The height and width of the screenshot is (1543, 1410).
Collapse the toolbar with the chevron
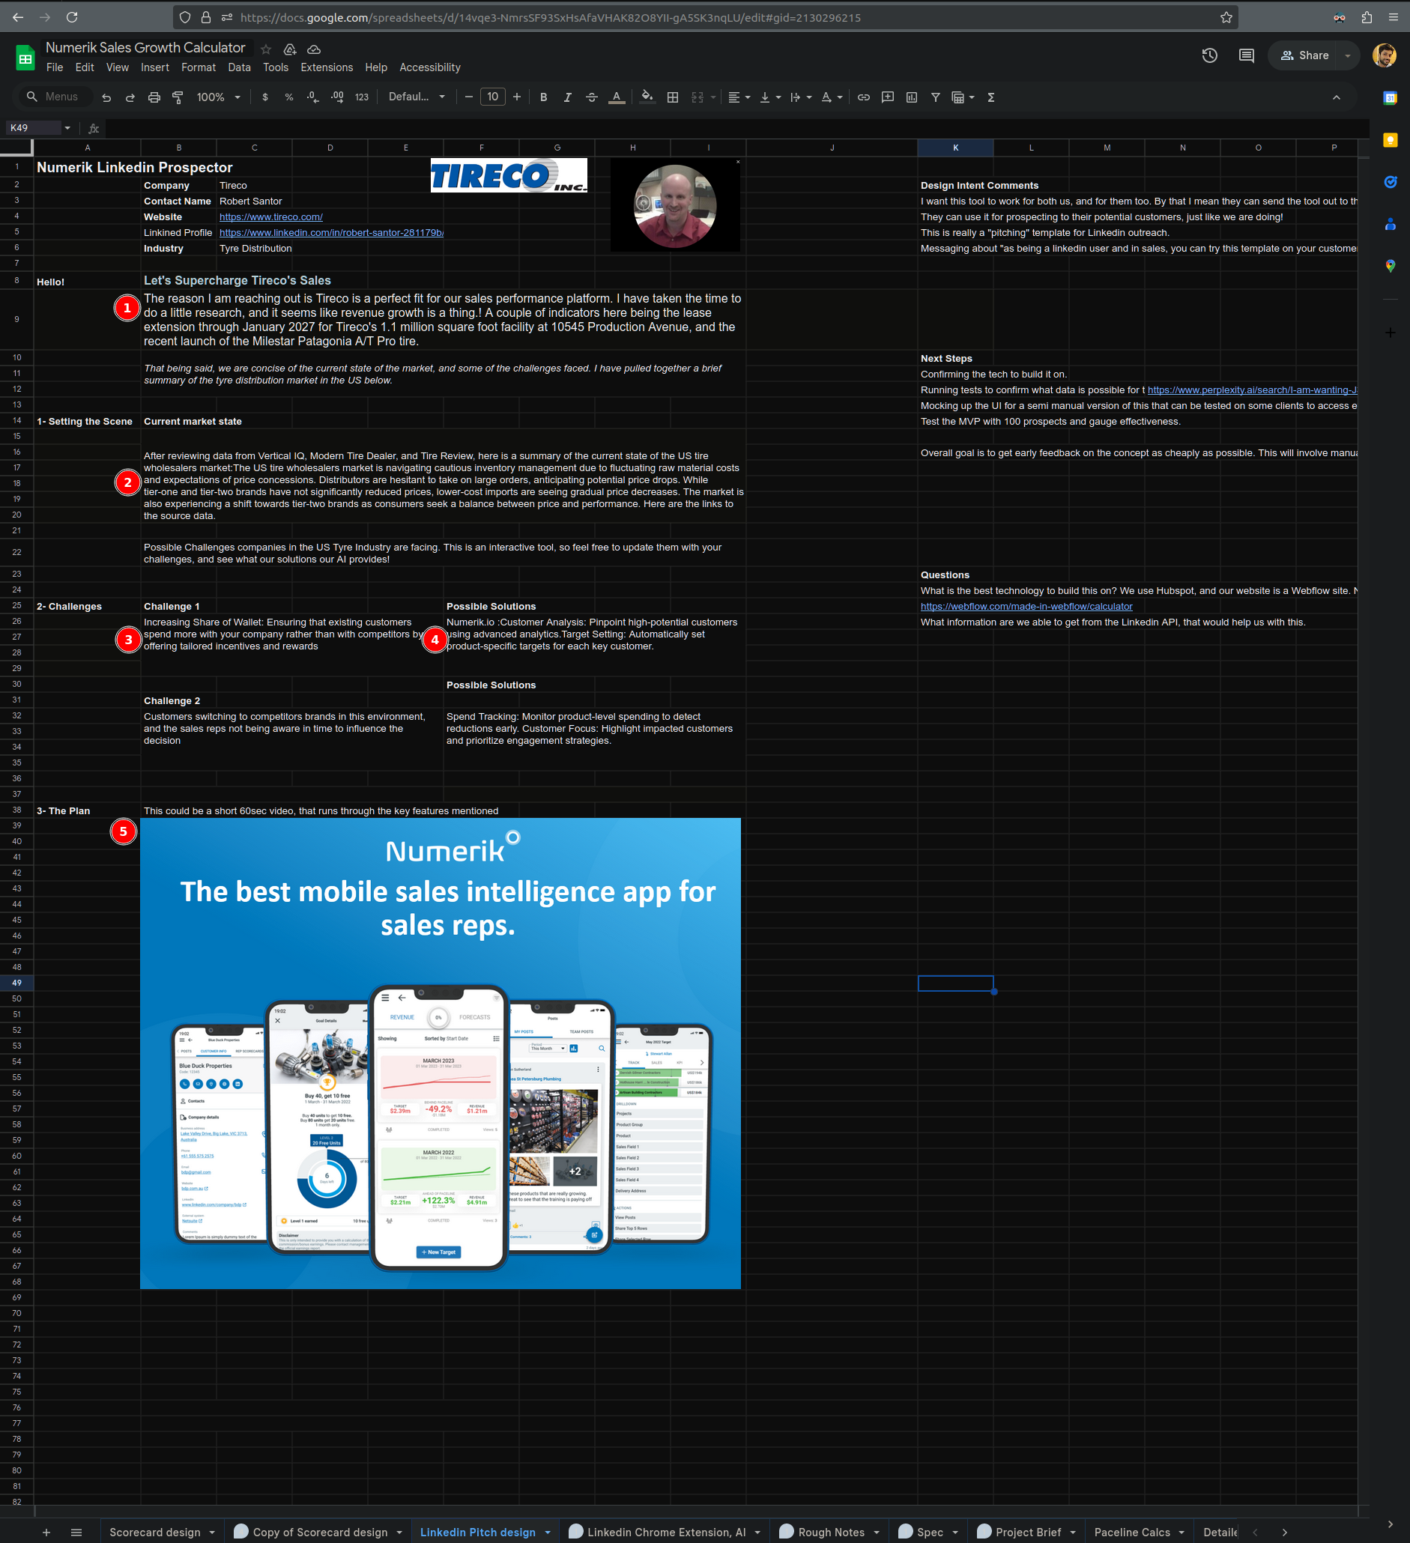pyautogui.click(x=1337, y=97)
